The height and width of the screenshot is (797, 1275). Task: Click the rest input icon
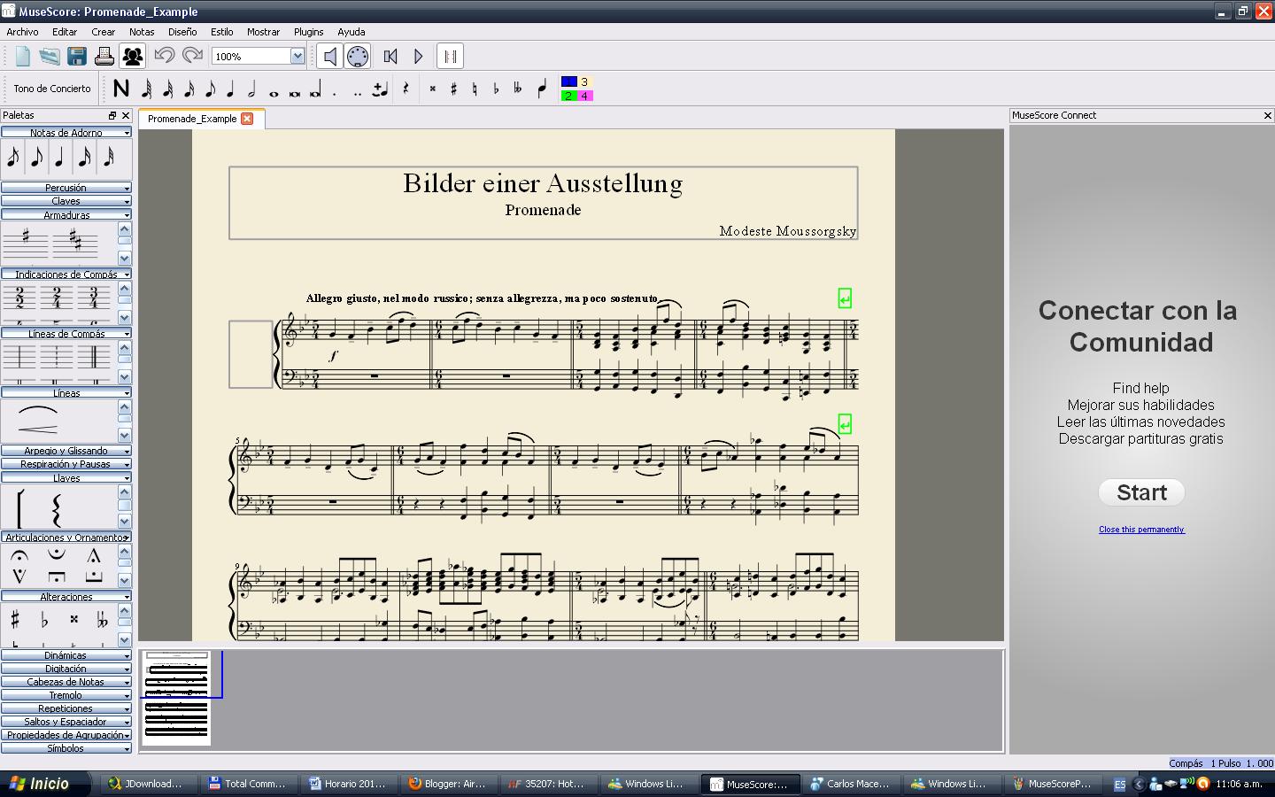[405, 89]
